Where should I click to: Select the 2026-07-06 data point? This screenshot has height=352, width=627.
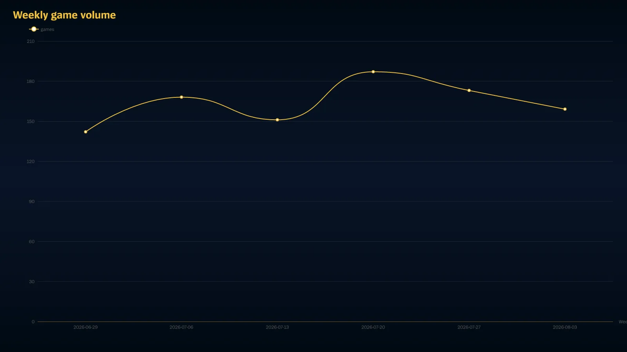pos(181,97)
